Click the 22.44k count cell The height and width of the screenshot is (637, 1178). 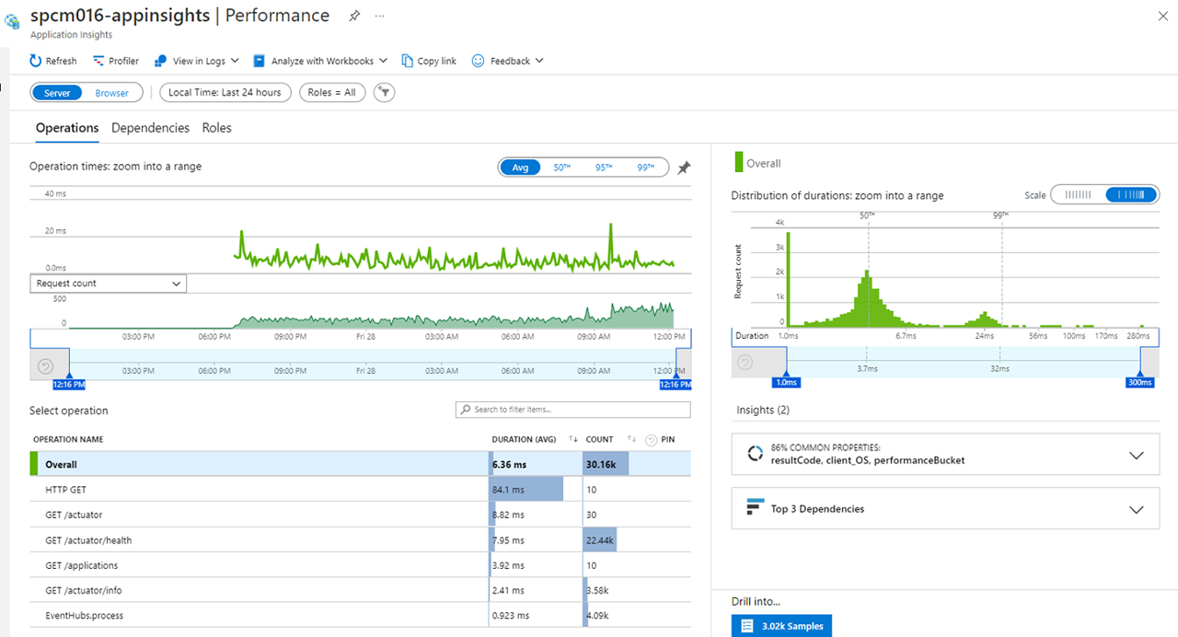click(x=637, y=540)
